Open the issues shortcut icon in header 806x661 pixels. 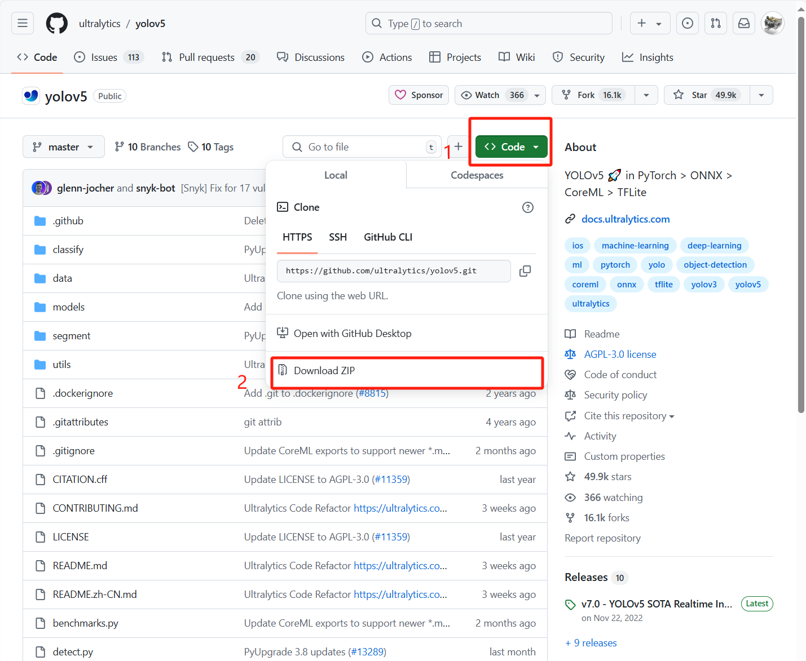coord(688,23)
